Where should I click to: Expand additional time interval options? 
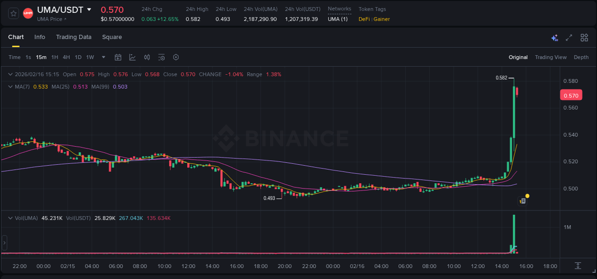103,57
